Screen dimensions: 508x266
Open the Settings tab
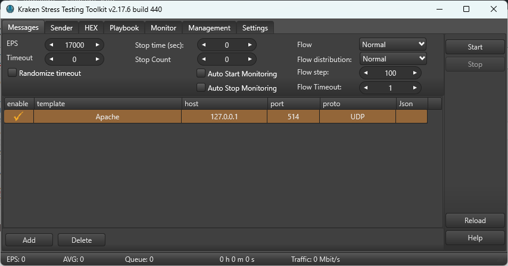point(255,28)
